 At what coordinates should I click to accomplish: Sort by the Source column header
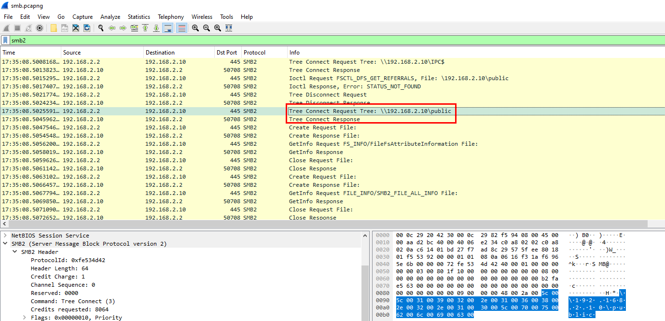72,53
